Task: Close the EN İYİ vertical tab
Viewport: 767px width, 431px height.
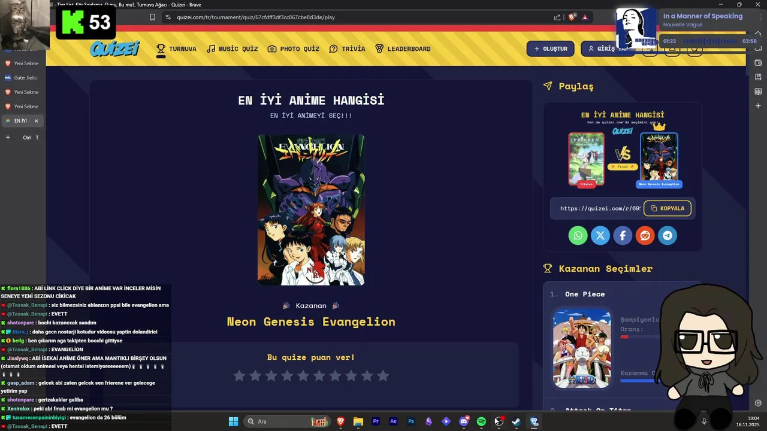Action: point(36,121)
